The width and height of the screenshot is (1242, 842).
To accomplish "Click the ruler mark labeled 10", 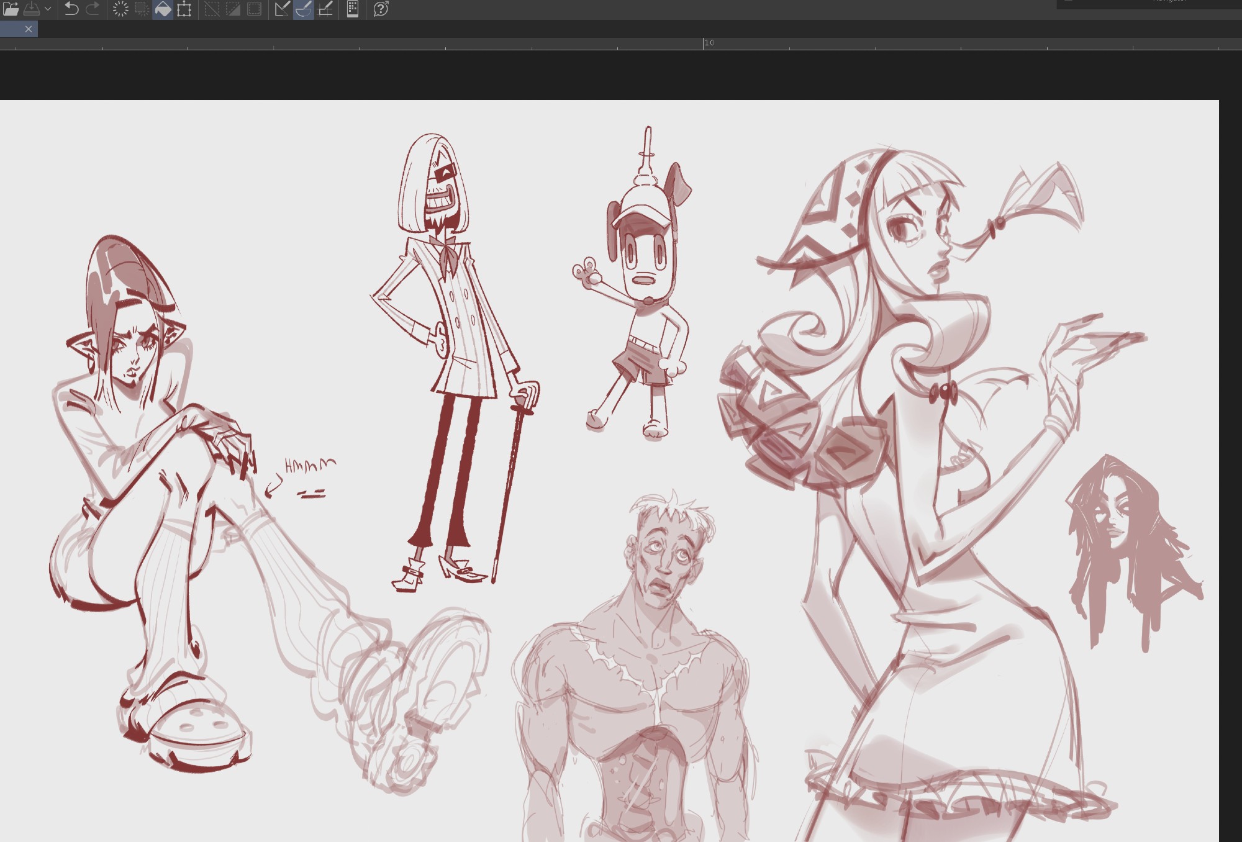I will click(709, 43).
